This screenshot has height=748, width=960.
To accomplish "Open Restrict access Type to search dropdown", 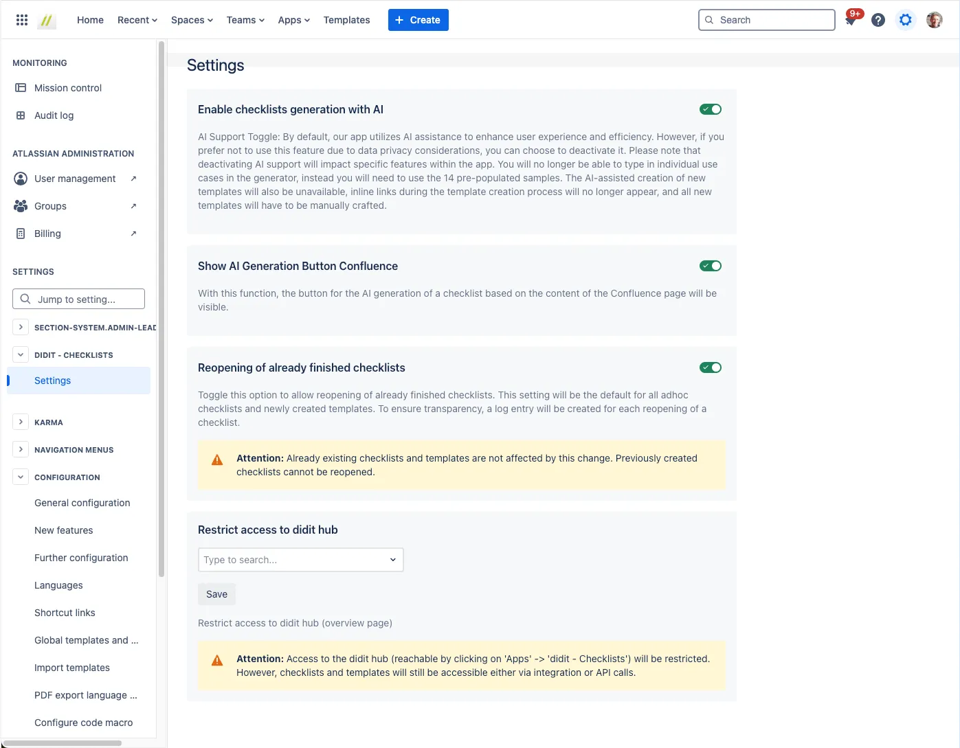I will [301, 560].
